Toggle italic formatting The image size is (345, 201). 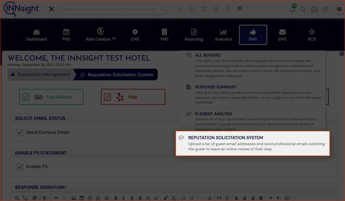click(x=124, y=198)
